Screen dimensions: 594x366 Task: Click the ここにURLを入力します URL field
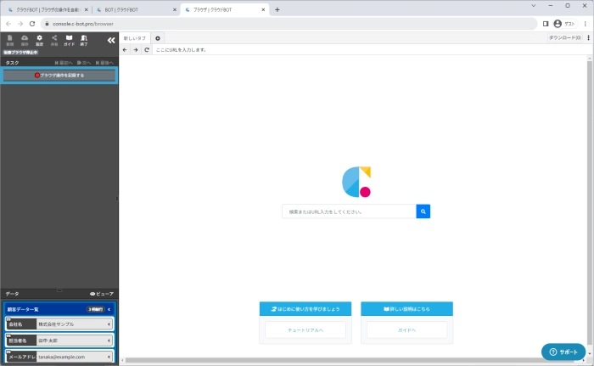[x=339, y=50]
